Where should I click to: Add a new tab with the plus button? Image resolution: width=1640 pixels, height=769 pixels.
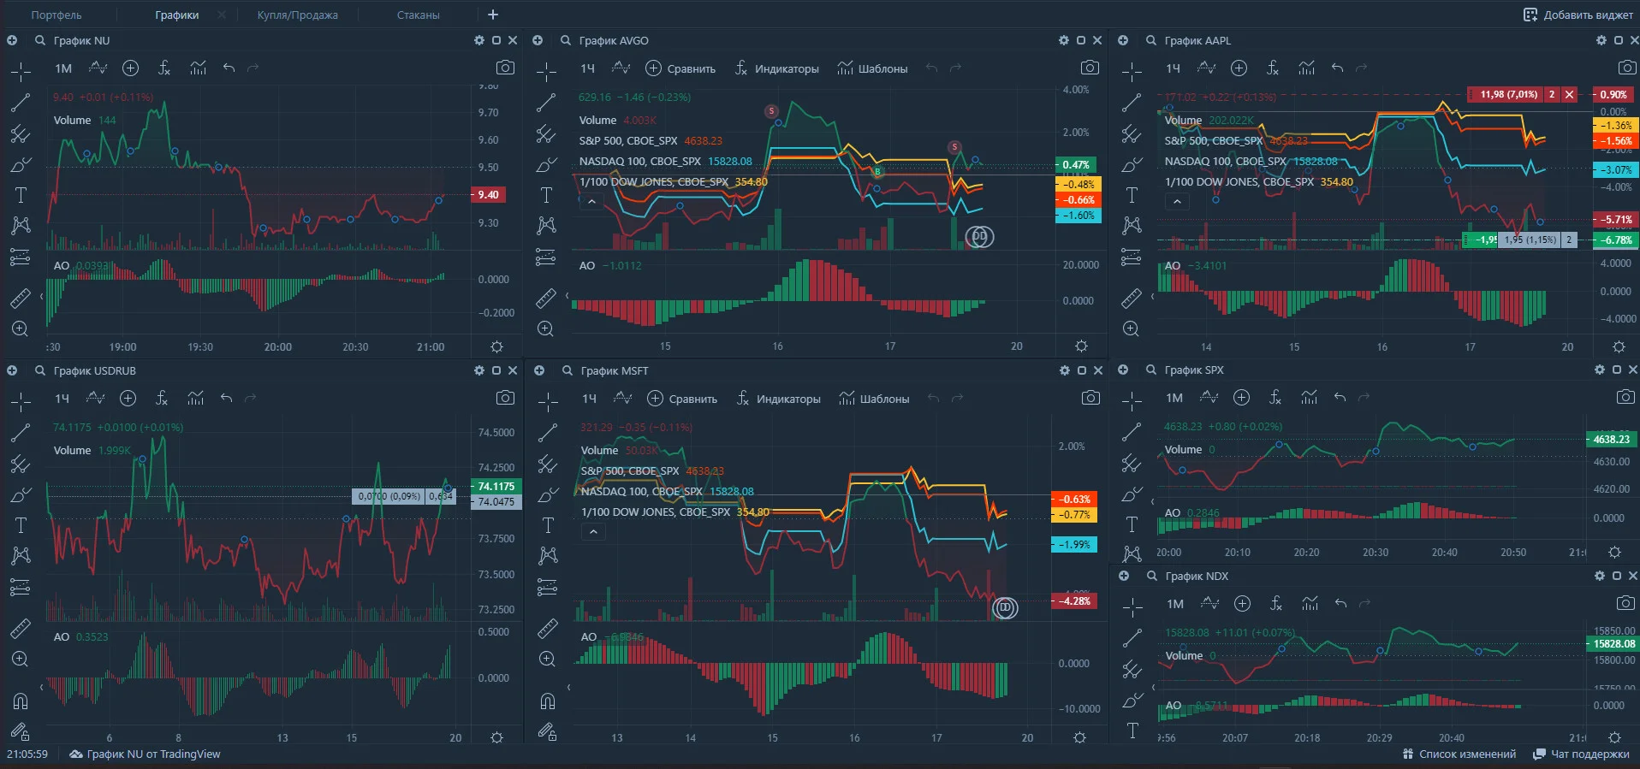click(493, 15)
